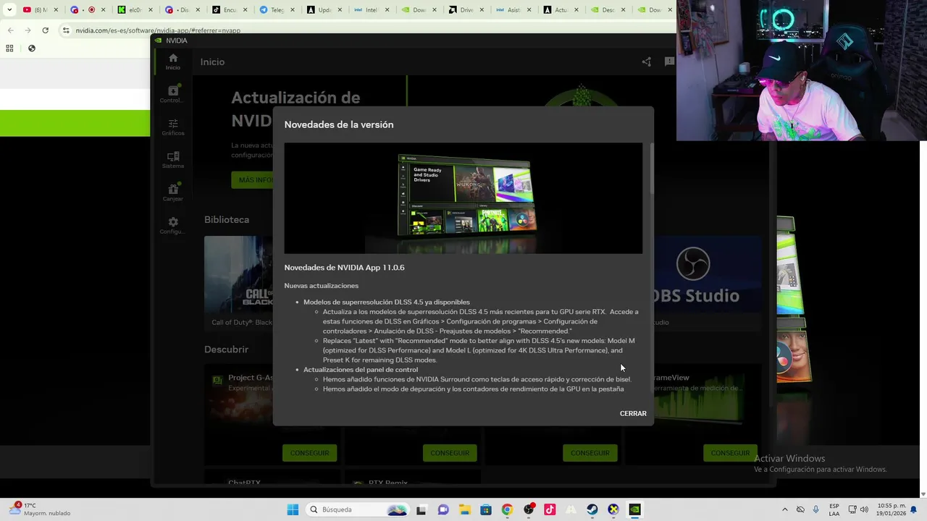Click the microphone icon in system tray
This screenshot has height=521, width=927.
tap(816, 509)
